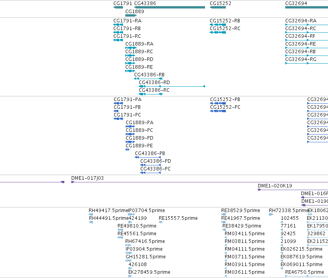Select transcript CG1889-RC
This screenshot has width=328, height=278.
[139, 52]
